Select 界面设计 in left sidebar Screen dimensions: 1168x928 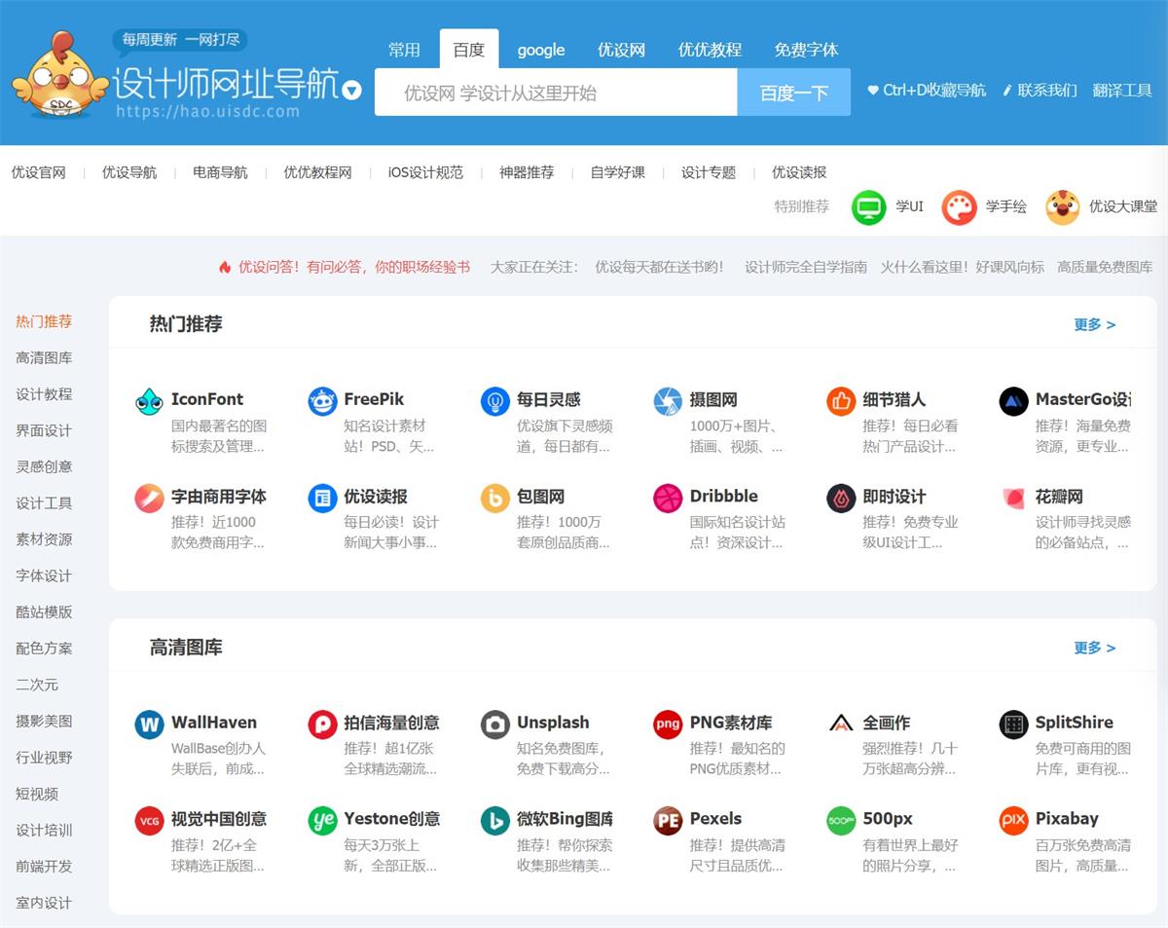(44, 430)
